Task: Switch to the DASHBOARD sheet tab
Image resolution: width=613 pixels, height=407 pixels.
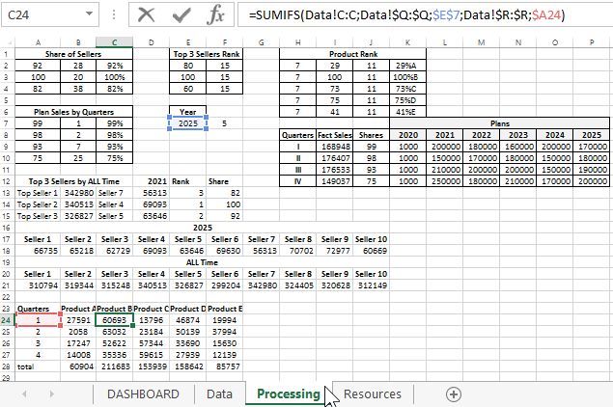Action: [143, 393]
